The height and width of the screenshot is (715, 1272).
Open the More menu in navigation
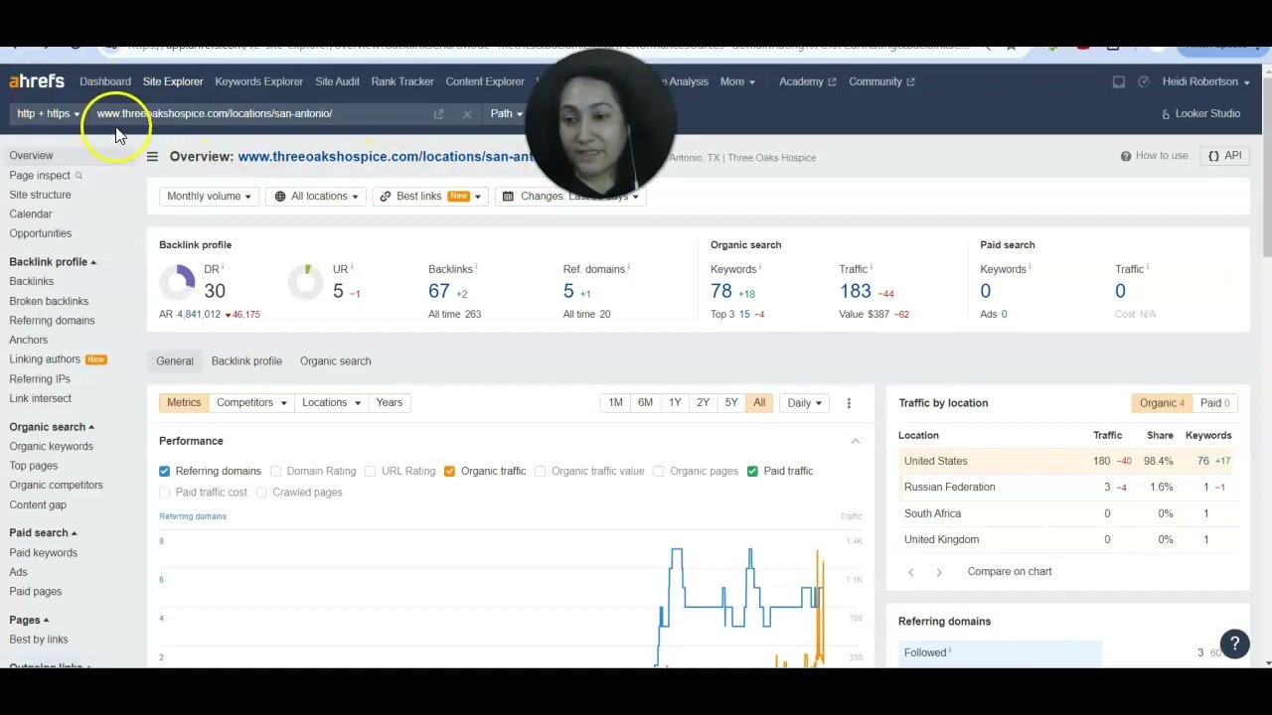[x=737, y=81]
